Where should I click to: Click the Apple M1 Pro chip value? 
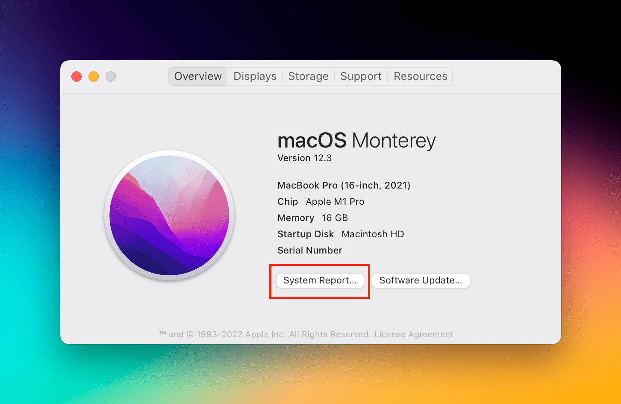[x=335, y=202]
